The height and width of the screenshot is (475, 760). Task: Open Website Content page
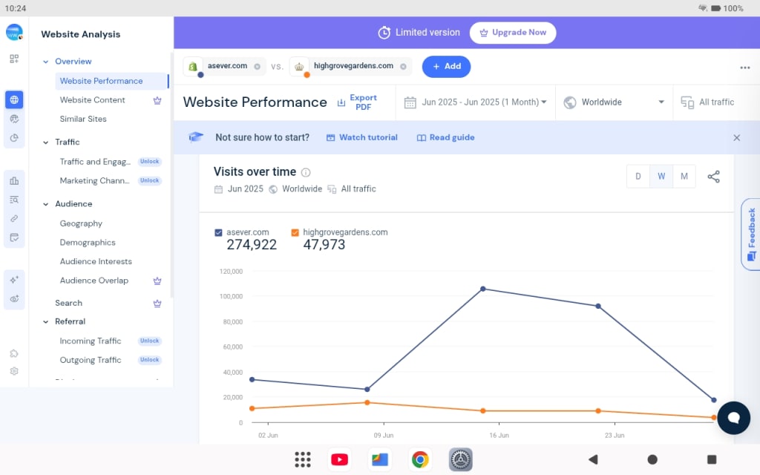point(92,100)
